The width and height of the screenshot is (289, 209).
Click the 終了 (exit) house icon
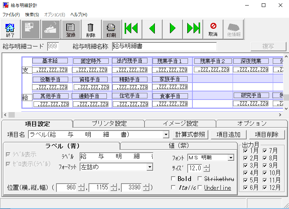coord(10,29)
